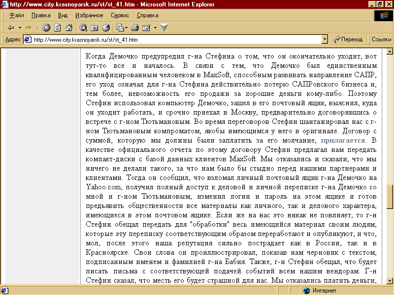Click the Адрес label

pyautogui.click(x=13, y=39)
